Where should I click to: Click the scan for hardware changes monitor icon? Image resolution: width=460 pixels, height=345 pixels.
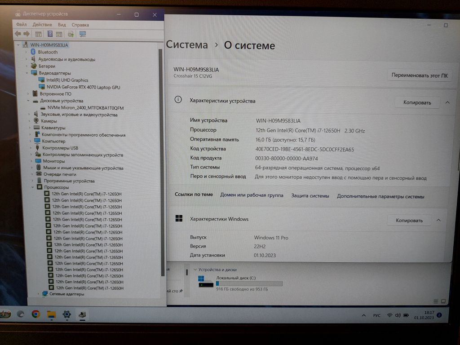[x=83, y=34]
